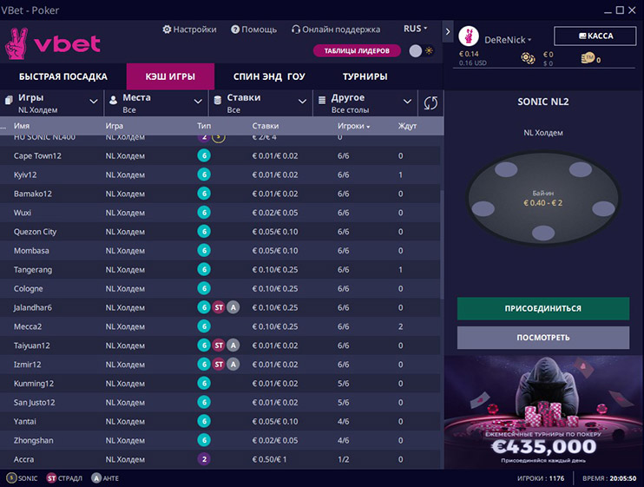Screen dimensions: 644x487
Task: Click the A ante badge in Jalandhar6 row
Action: pyautogui.click(x=233, y=307)
